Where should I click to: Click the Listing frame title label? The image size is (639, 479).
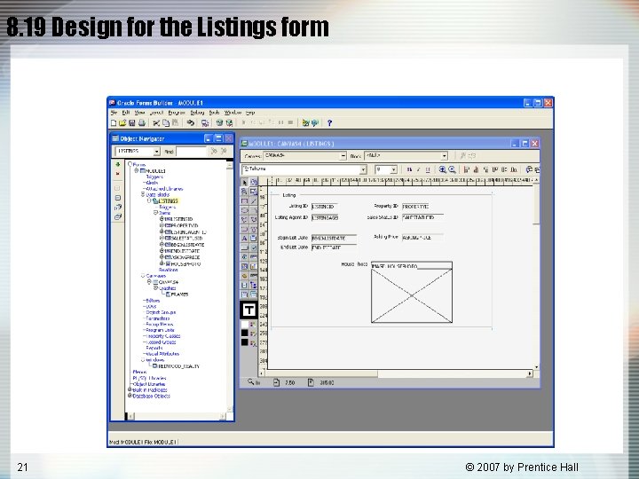(289, 195)
